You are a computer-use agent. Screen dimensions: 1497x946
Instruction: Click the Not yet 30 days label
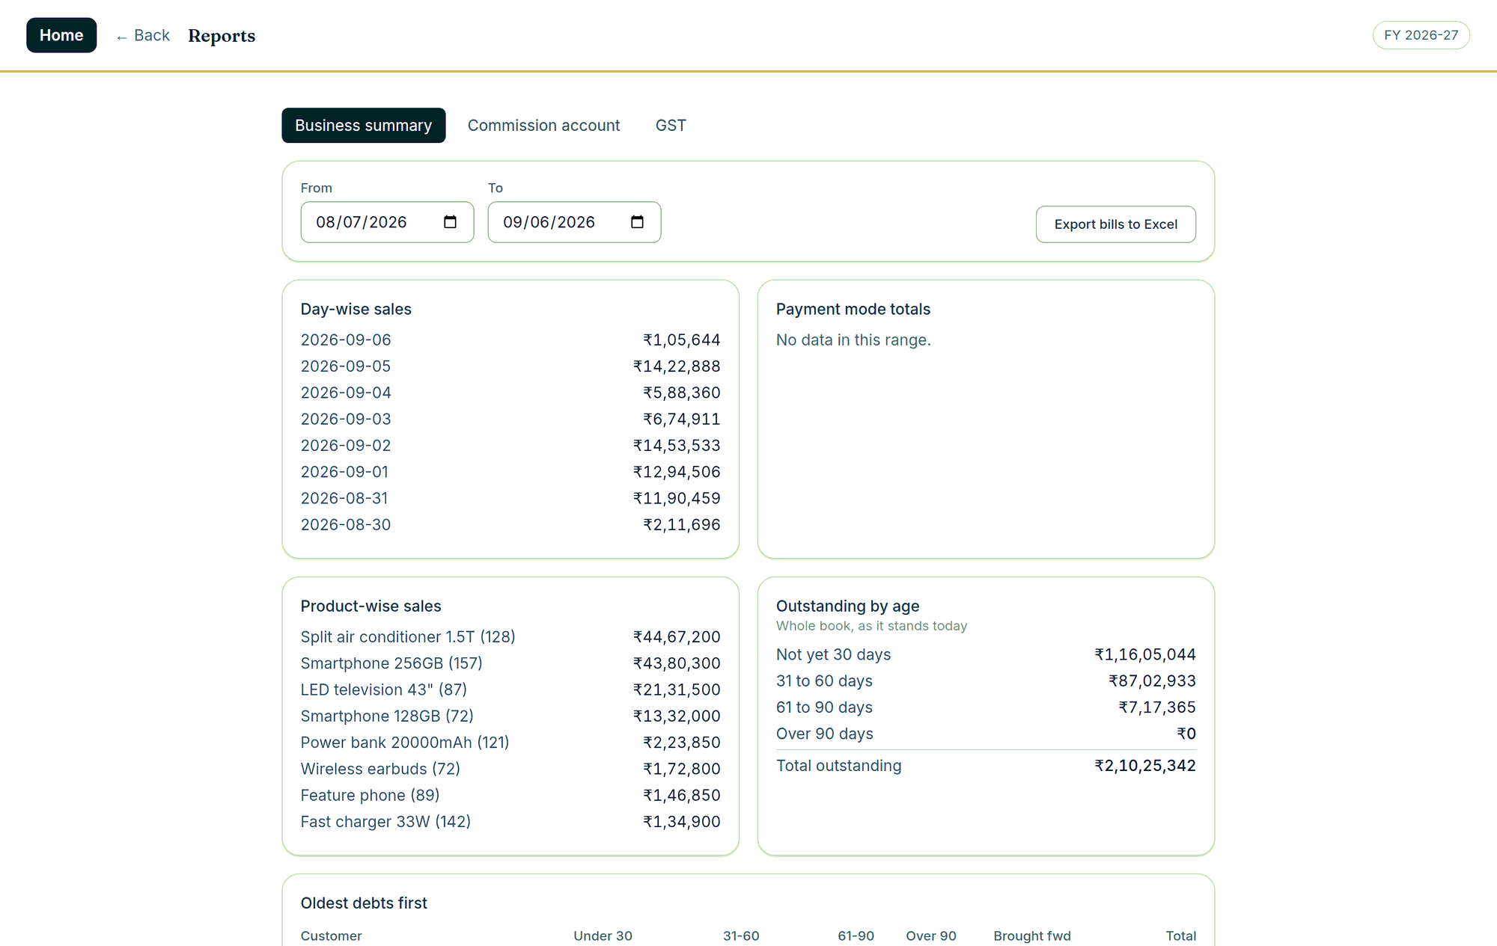[x=833, y=655]
